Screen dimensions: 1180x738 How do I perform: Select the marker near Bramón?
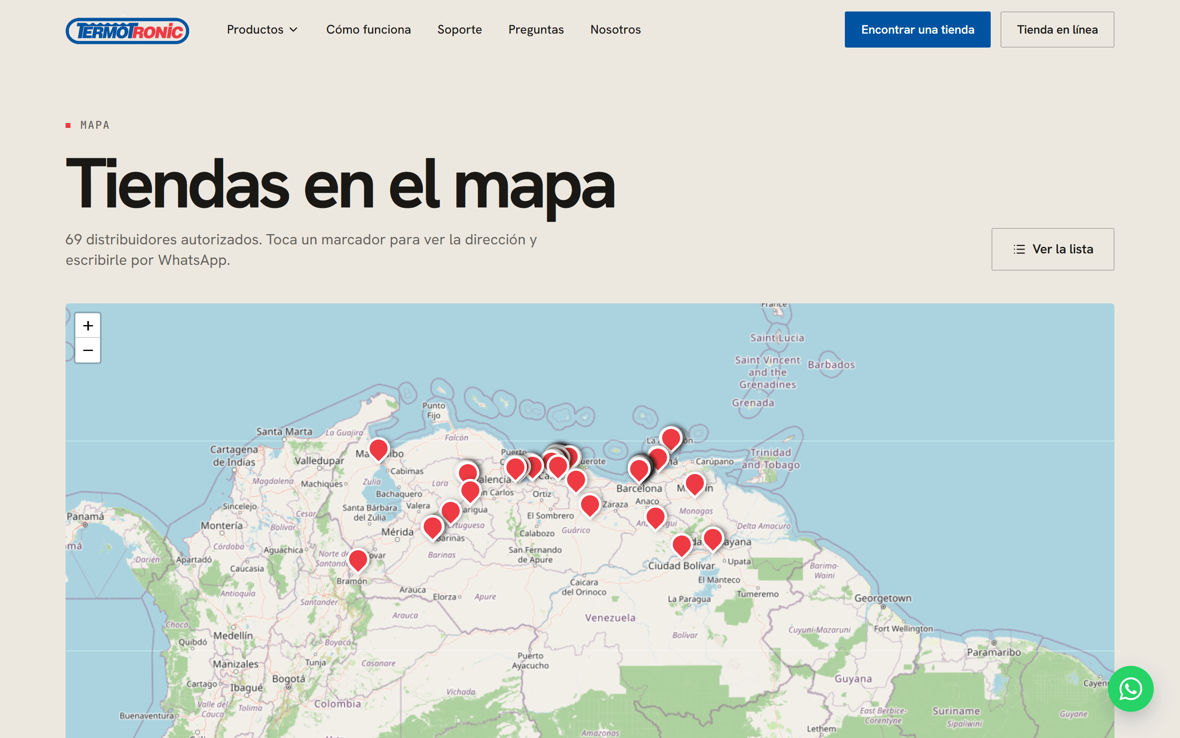coord(358,560)
